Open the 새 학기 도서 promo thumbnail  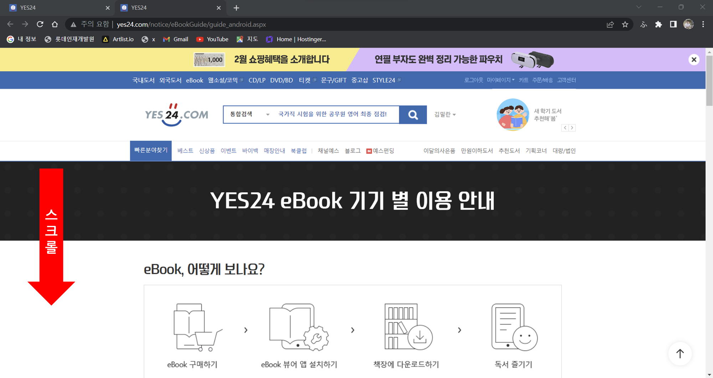coord(513,115)
